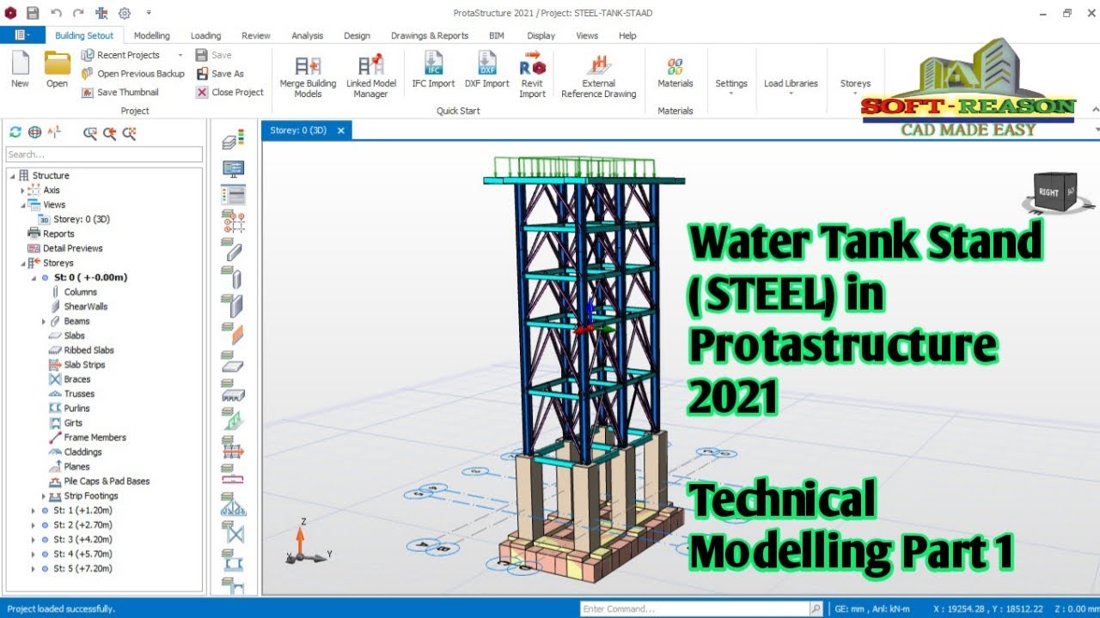Image resolution: width=1100 pixels, height=618 pixels.
Task: Click the view cube showing RIGHT face
Action: click(1056, 191)
